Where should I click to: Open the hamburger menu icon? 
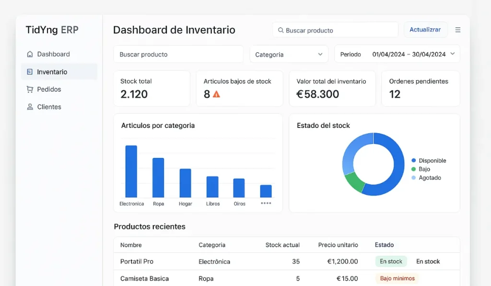[457, 30]
